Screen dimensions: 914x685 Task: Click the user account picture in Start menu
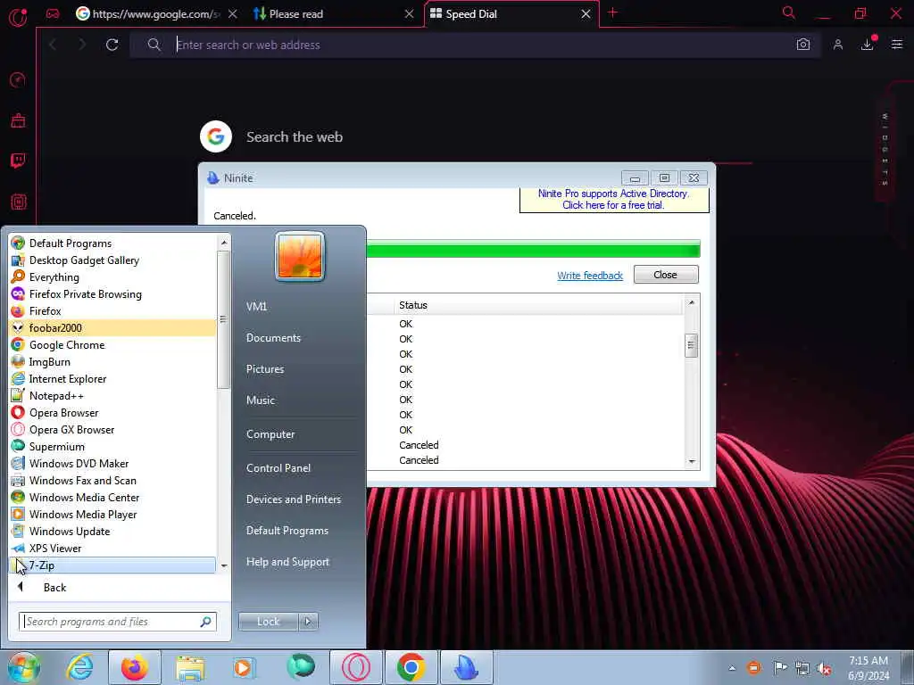[300, 256]
